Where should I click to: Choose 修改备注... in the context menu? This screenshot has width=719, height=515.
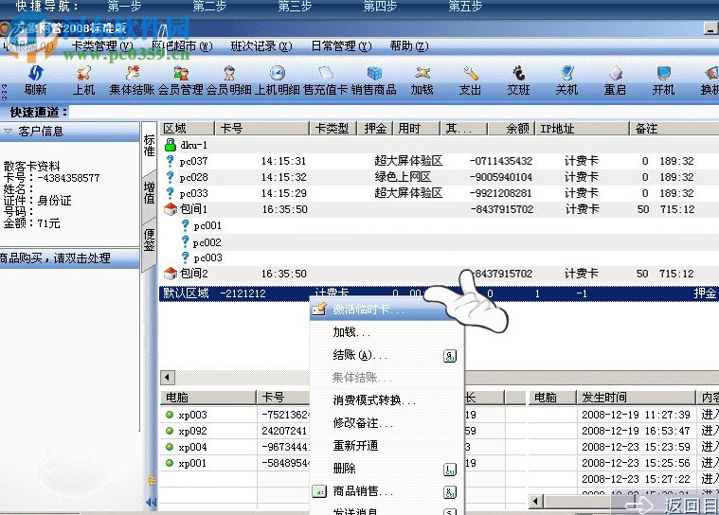click(386, 423)
